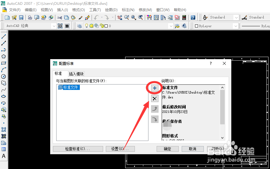Open the Sheet Set Manager icon
This screenshot has width=270, height=169.
click(170, 18)
